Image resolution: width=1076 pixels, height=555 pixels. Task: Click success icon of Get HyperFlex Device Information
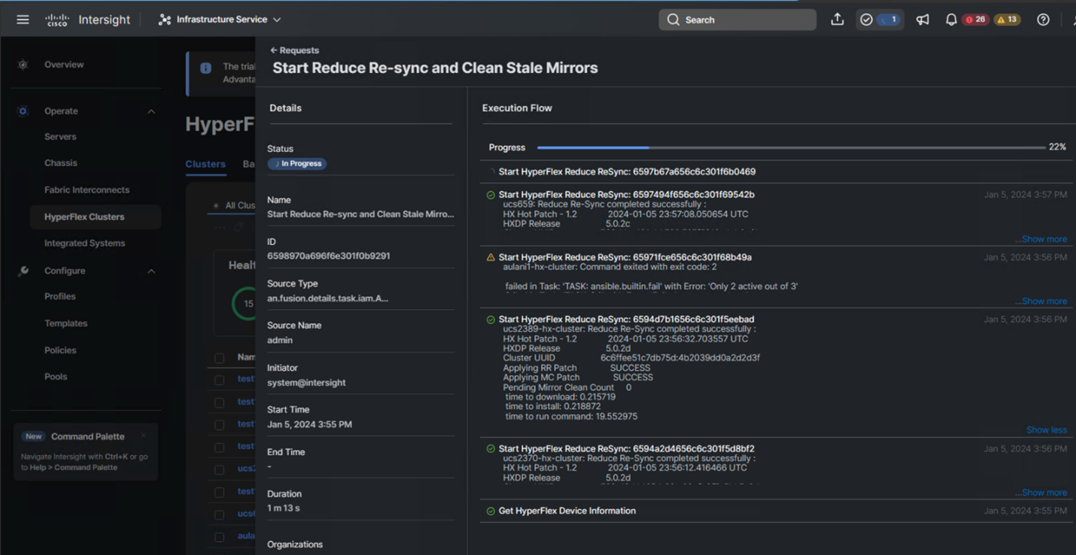tap(491, 511)
